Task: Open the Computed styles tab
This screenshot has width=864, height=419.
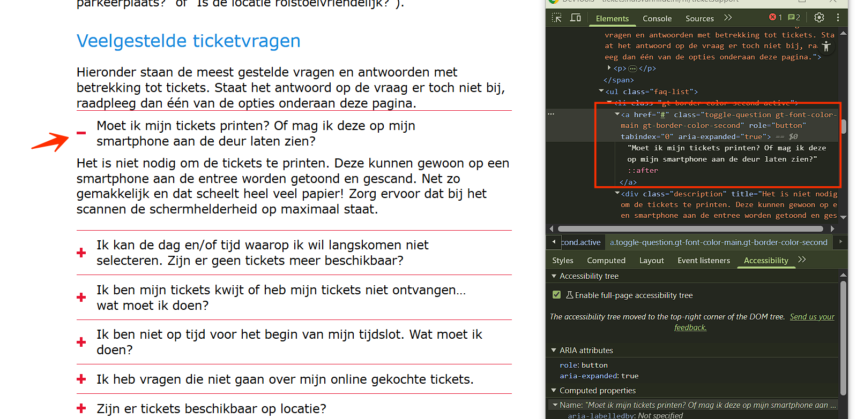Action: [x=606, y=261]
